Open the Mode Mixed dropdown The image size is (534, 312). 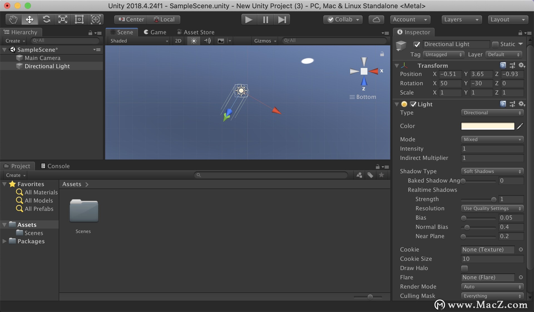492,139
